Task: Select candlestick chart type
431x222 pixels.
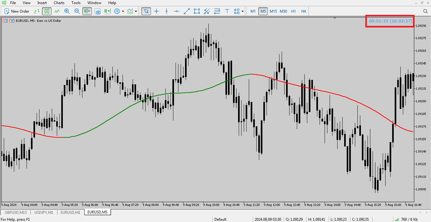Action: pyautogui.click(x=47, y=11)
